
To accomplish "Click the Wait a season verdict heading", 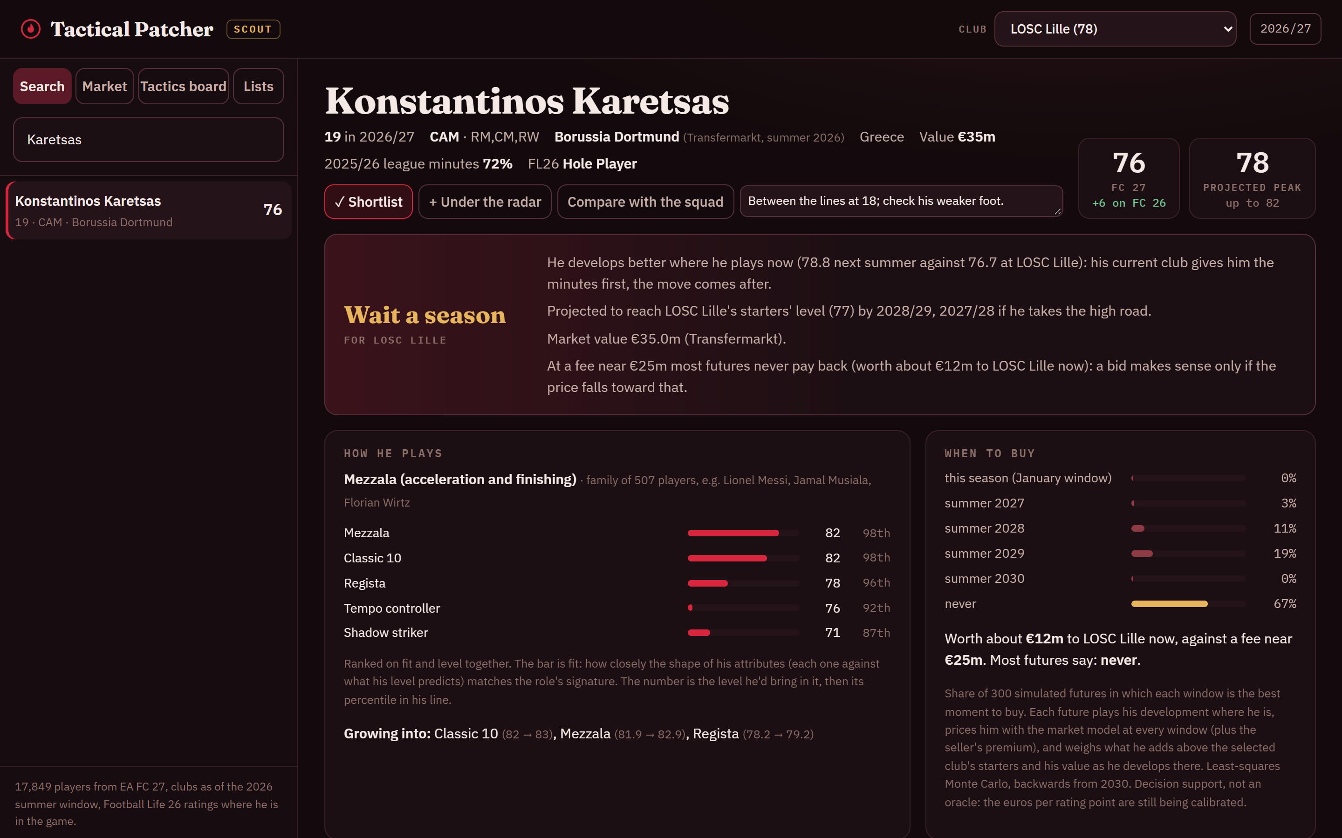I will [425, 315].
